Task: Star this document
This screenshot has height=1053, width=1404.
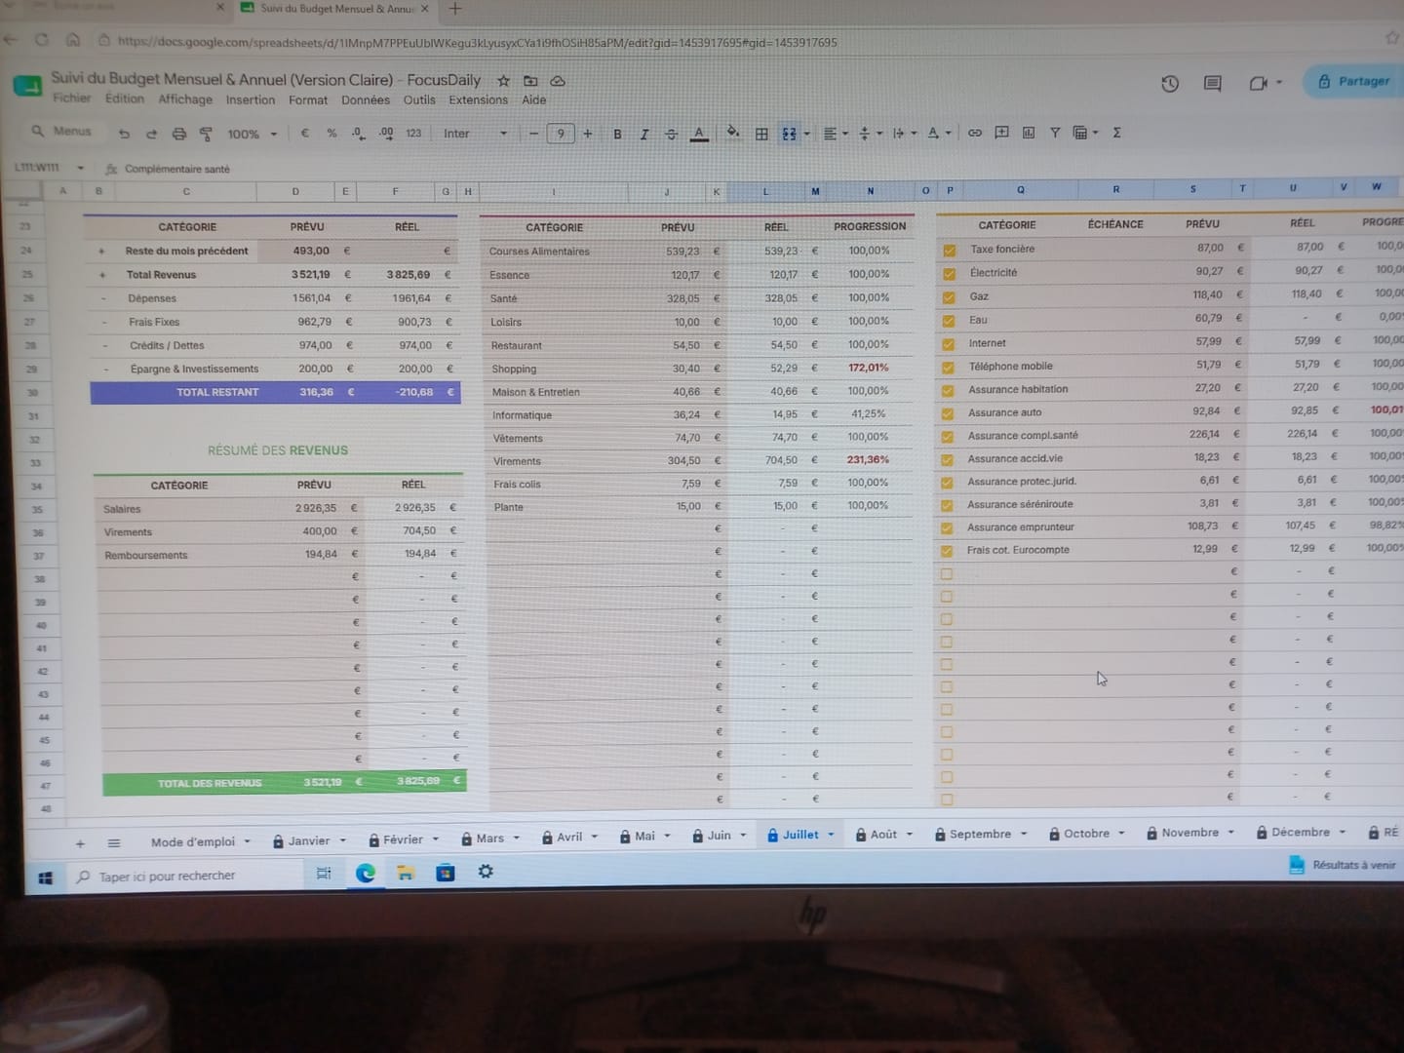Action: [503, 81]
